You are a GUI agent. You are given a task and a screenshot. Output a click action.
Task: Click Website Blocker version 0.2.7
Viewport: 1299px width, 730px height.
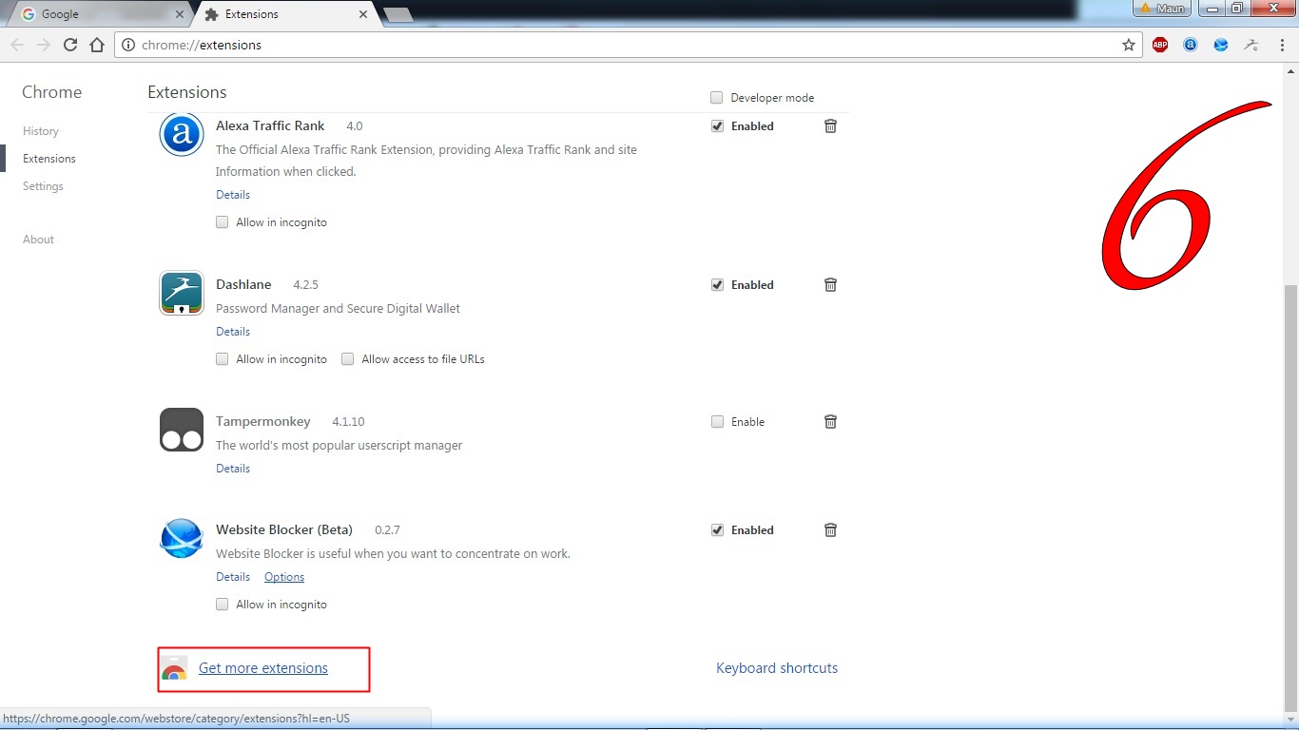388,530
